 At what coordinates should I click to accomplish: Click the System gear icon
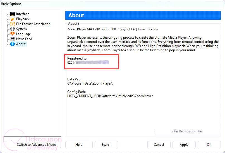pos(13,29)
